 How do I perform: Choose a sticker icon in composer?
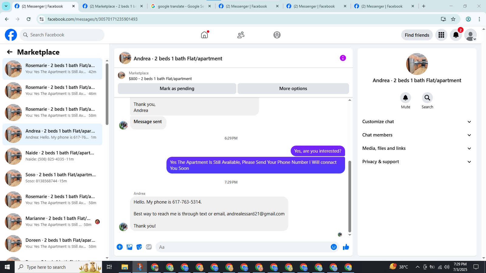tap(139, 247)
